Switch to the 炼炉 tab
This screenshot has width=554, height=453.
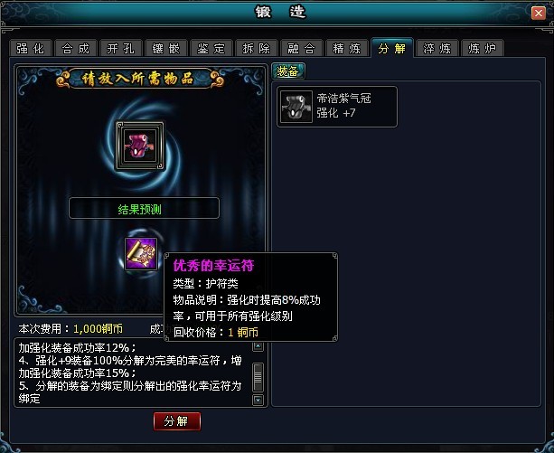click(483, 48)
